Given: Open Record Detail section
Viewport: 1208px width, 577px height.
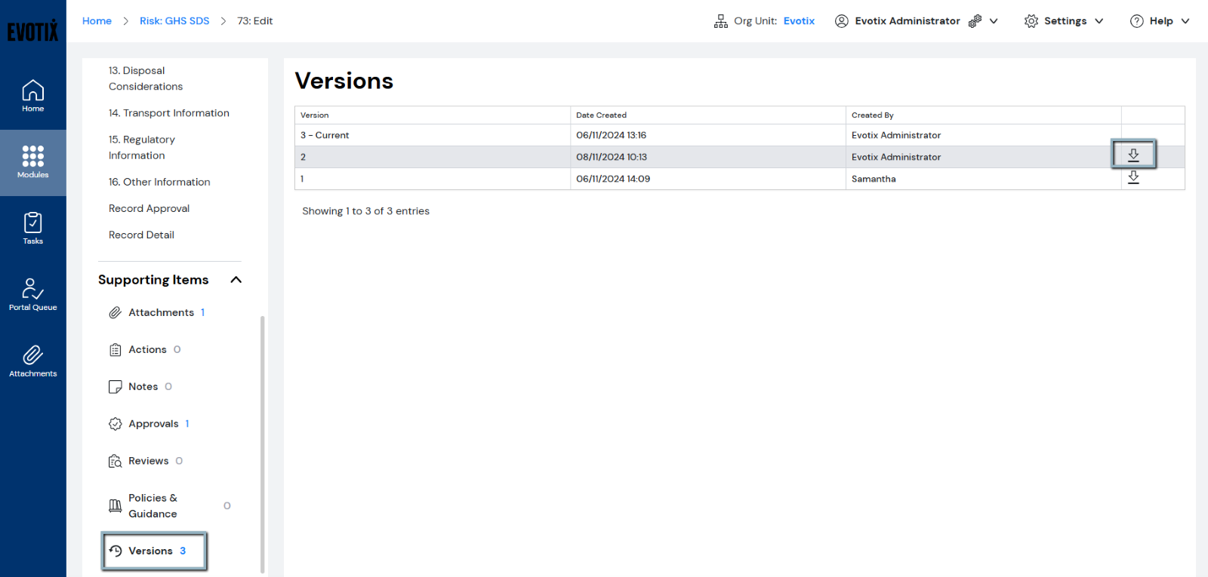Looking at the screenshot, I should pyautogui.click(x=141, y=235).
